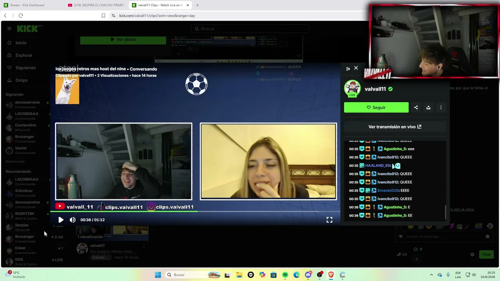
Task: Download the clip with the download icon
Action: [x=429, y=107]
